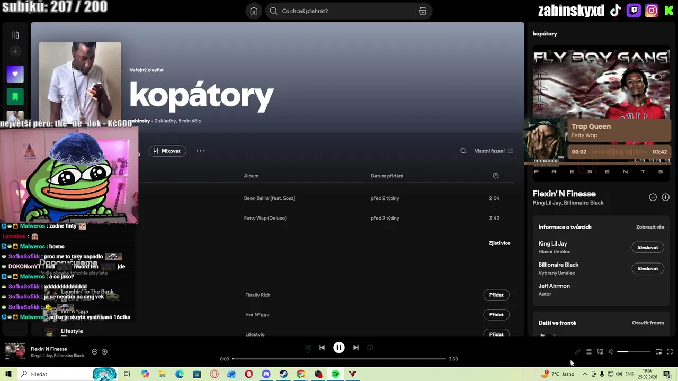The width and height of the screenshot is (678, 381).
Task: Add Finally Rich track with Přidat
Action: [496, 295]
